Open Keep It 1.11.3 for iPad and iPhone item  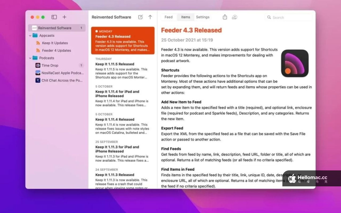[123, 151]
